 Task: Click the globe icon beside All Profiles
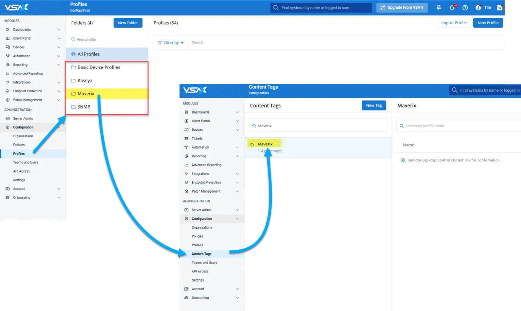[x=73, y=54]
